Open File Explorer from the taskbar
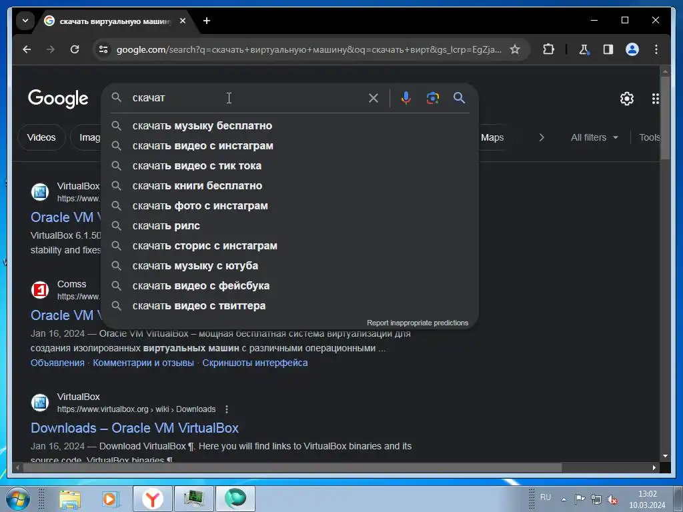683x512 pixels. 69,499
